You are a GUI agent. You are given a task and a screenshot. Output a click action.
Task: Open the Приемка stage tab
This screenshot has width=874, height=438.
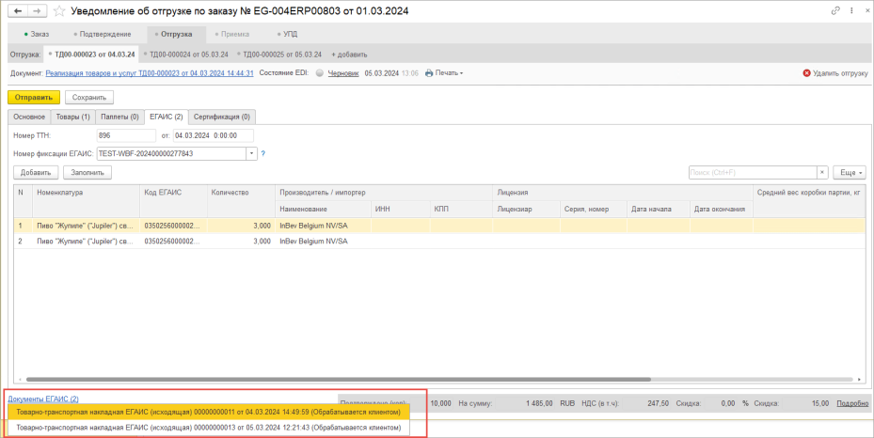(x=231, y=34)
